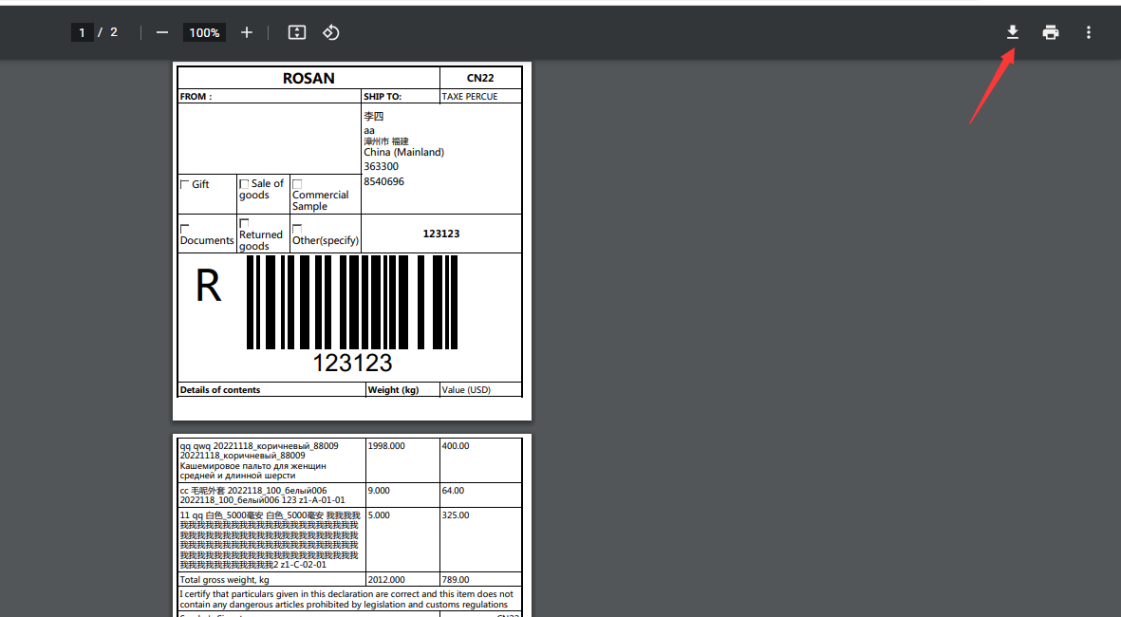Click the 1998.000 weight value
1121x617 pixels.
[386, 446]
